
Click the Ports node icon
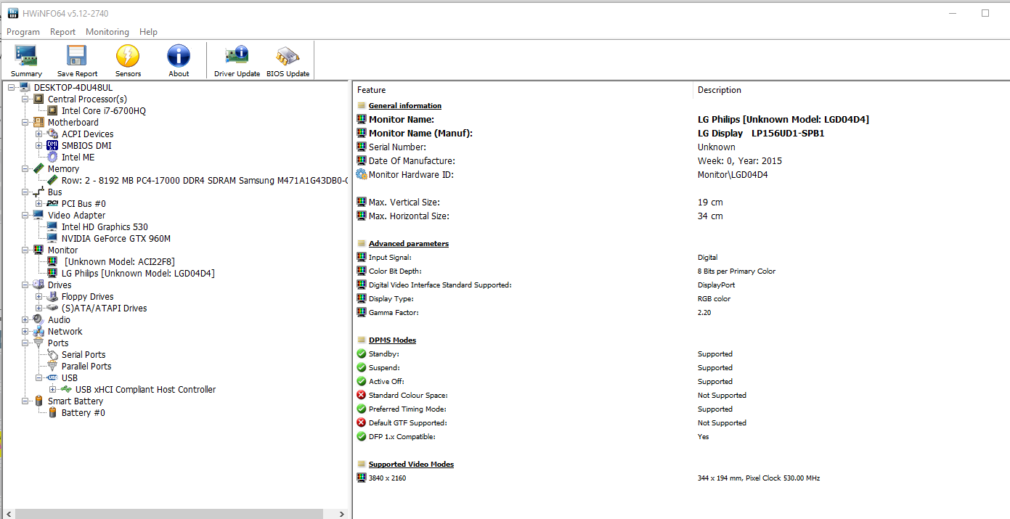tap(38, 343)
